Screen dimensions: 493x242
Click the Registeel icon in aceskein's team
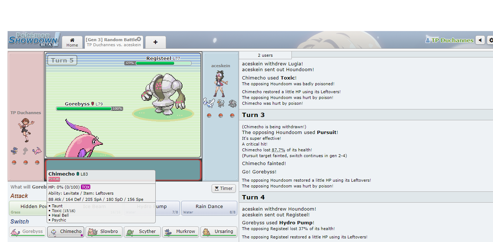pyautogui.click(x=232, y=104)
